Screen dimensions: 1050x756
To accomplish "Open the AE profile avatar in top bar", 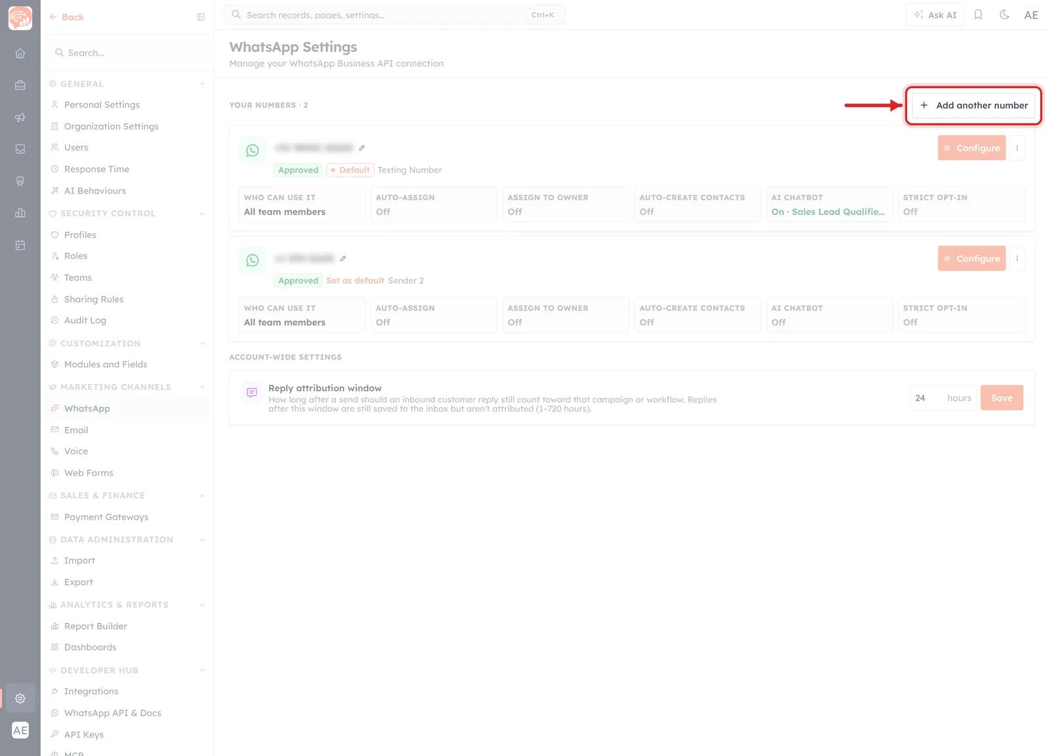I will (x=1031, y=15).
